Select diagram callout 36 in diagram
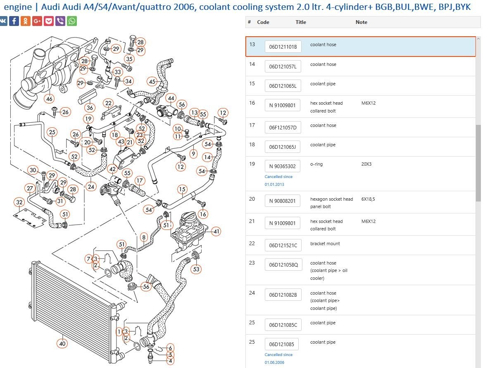 tap(90, 107)
